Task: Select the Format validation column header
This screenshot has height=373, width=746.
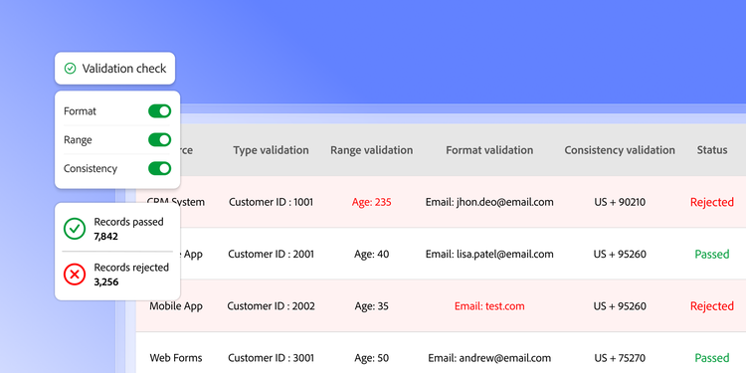Action: tap(489, 150)
